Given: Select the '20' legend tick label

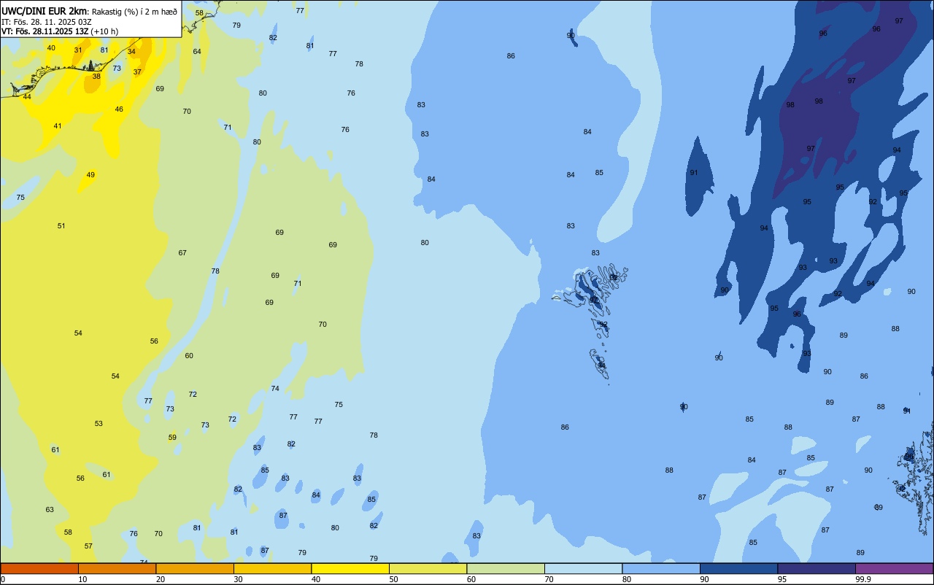Looking at the screenshot, I should [161, 579].
